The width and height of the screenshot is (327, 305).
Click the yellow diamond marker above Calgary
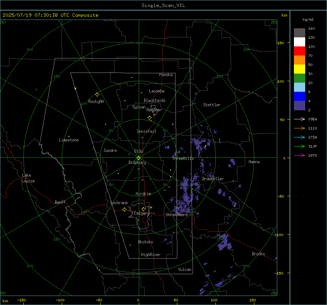tap(144, 209)
